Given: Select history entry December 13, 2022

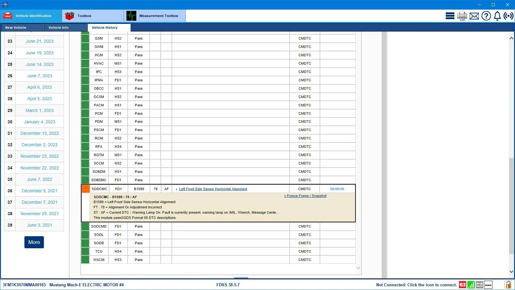Looking at the screenshot, I should point(40,133).
